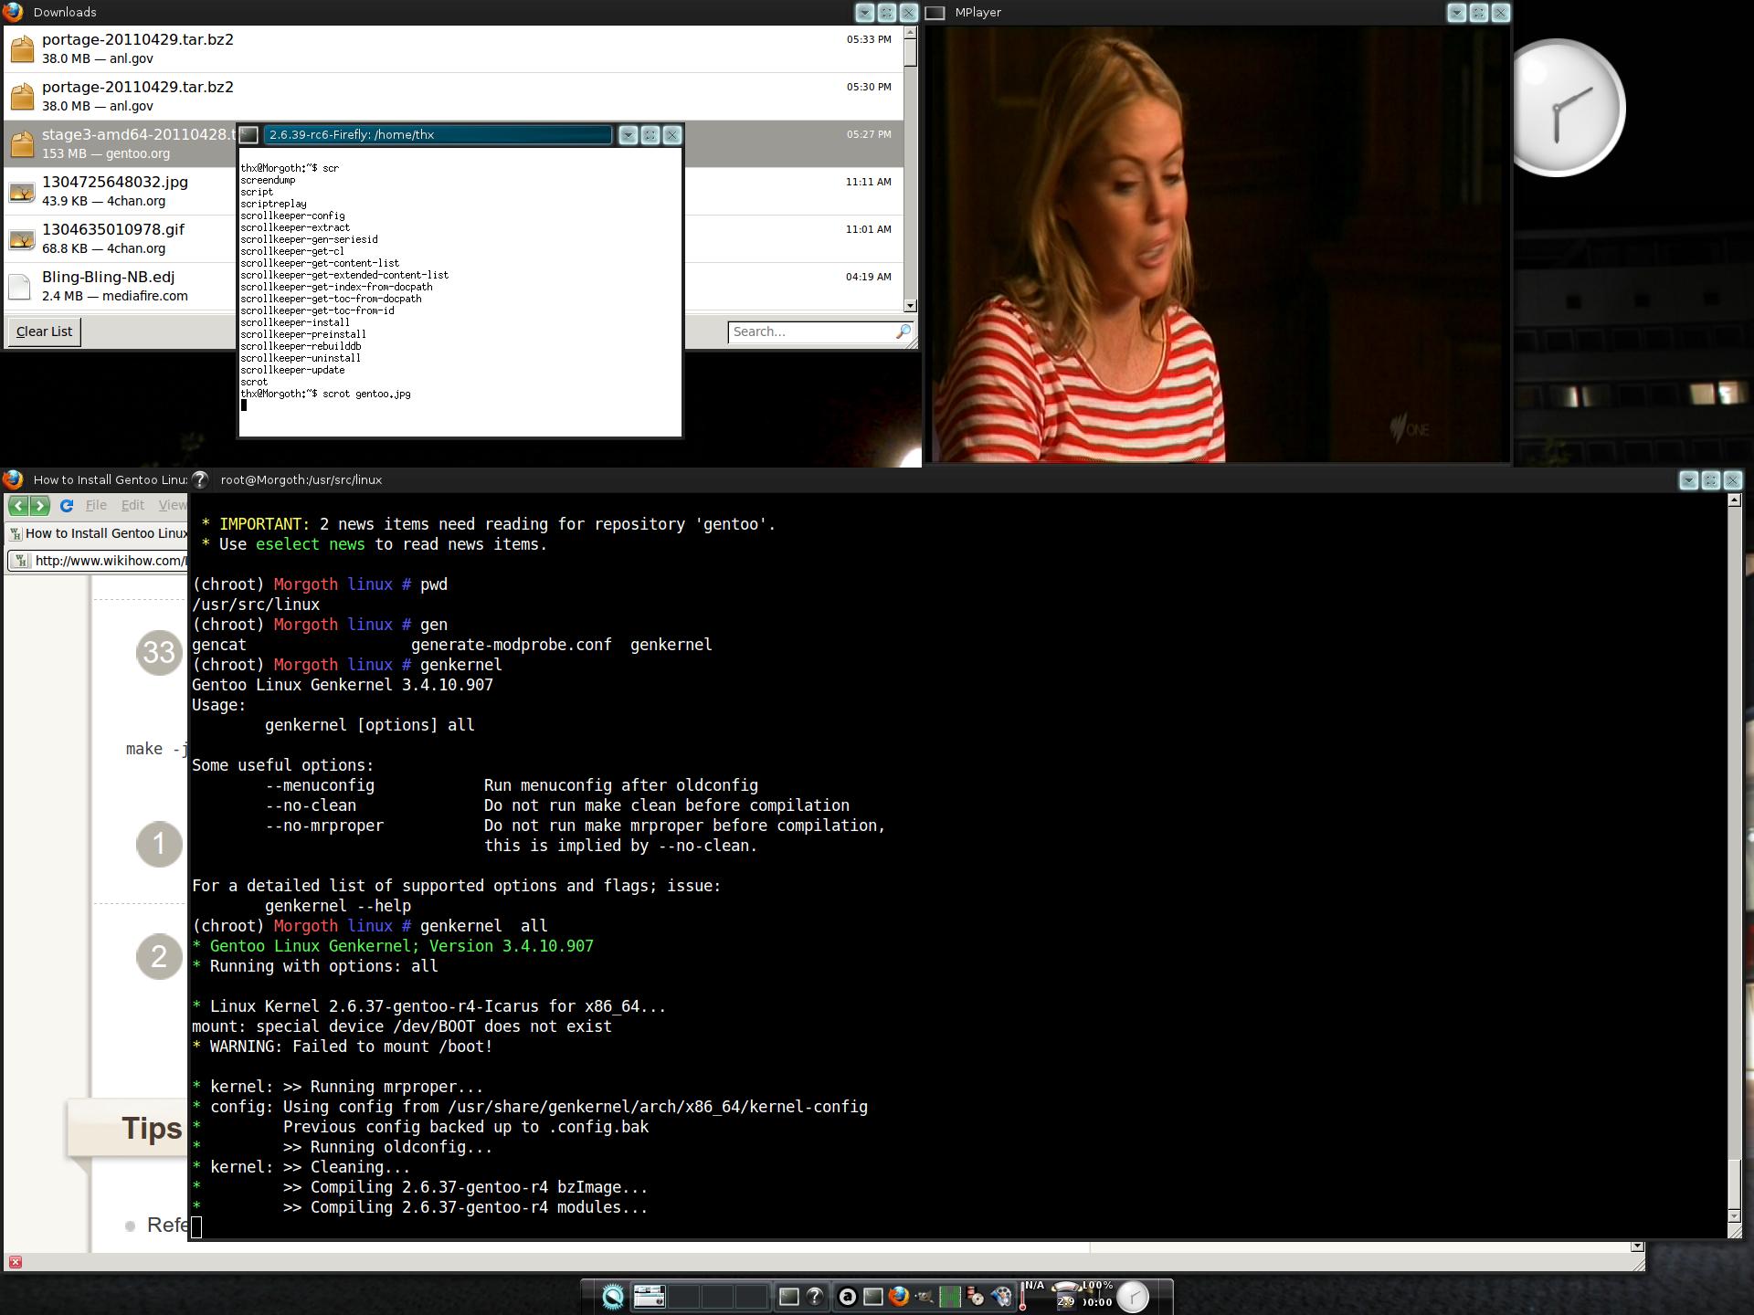
Task: Click root terminal scrollbar down arrow
Action: [1735, 1216]
